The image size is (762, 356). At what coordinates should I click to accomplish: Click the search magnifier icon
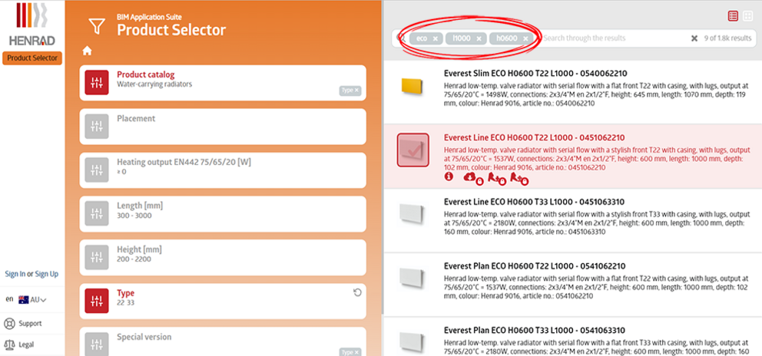click(x=401, y=38)
